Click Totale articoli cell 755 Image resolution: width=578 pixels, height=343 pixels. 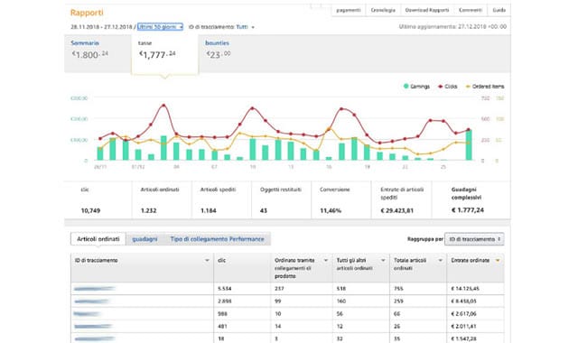(398, 289)
